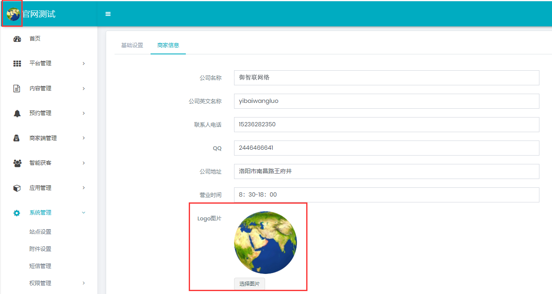
Task: Select the 商家信息 tab
Action: click(x=168, y=45)
